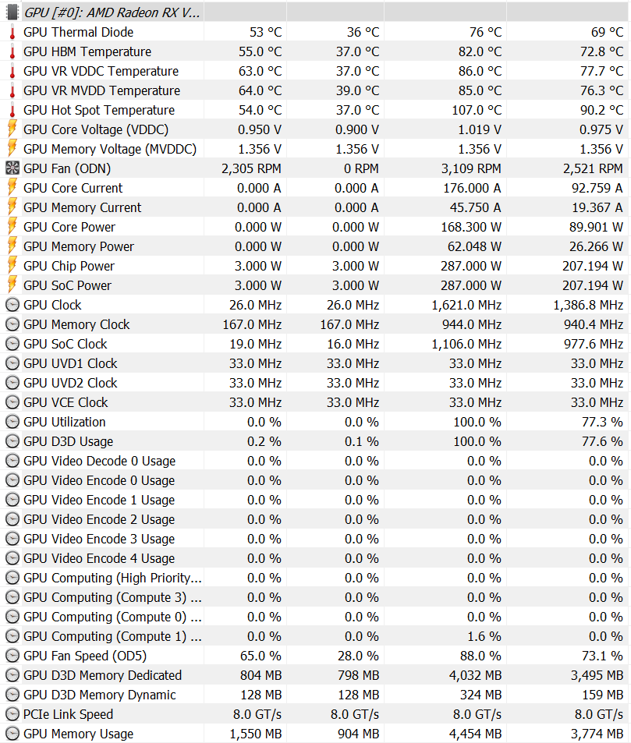Click lightning icon beside GPU Memory Current
The image size is (631, 743).
[12, 207]
